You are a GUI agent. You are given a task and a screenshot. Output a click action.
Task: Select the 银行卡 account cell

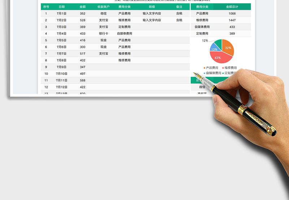103,34
